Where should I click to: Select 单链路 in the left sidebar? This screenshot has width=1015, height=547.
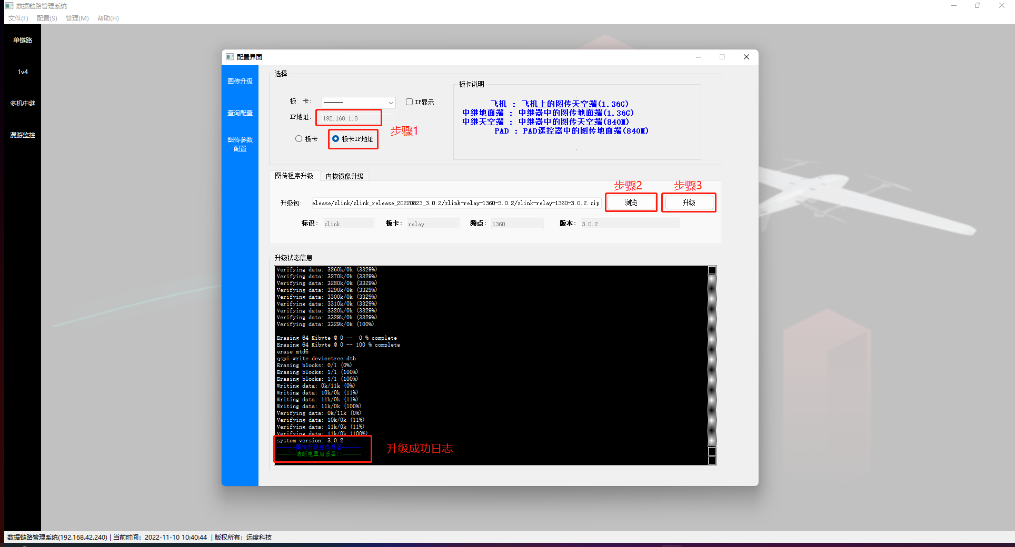coord(23,40)
